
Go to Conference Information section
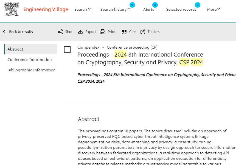pyautogui.click(x=29, y=60)
